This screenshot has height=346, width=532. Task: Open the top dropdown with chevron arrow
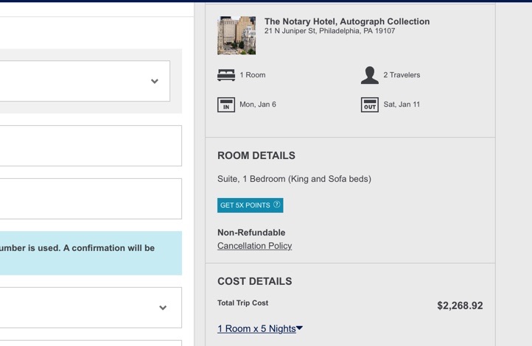point(154,81)
